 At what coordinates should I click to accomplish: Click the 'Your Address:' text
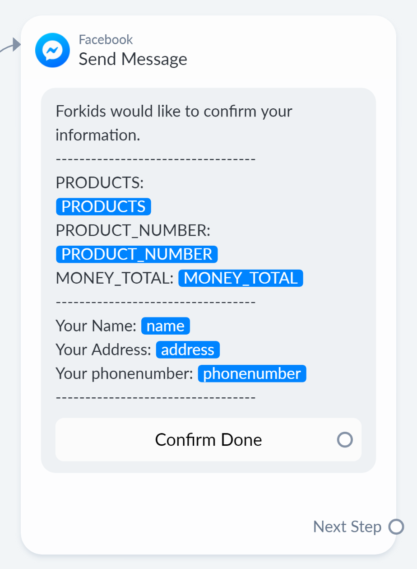point(103,350)
